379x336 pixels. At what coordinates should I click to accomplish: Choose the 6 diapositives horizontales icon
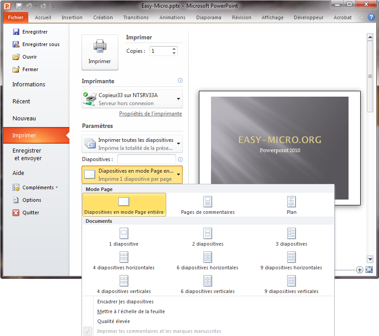(207, 257)
